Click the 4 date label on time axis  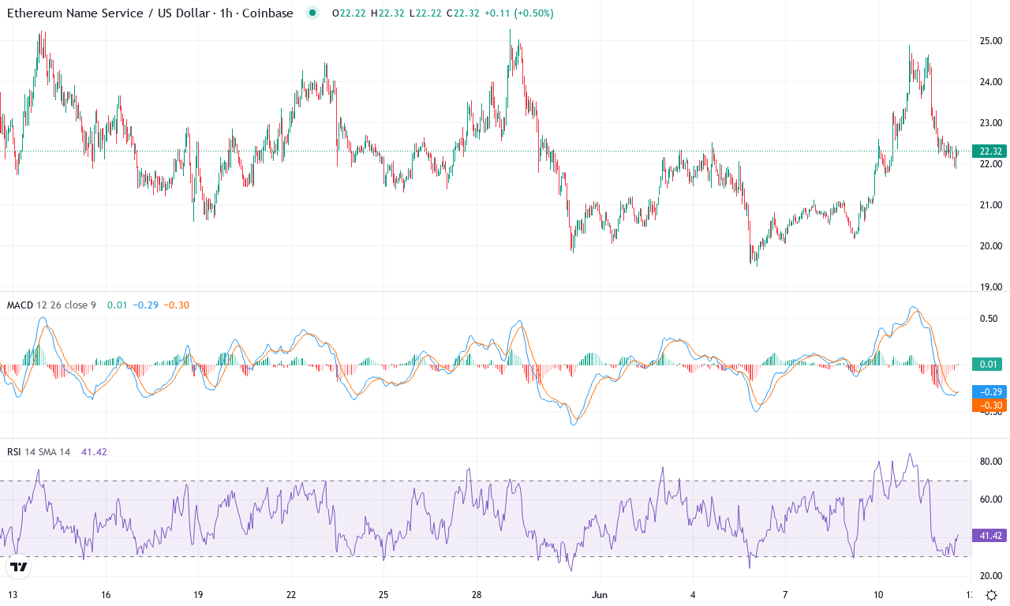693,594
